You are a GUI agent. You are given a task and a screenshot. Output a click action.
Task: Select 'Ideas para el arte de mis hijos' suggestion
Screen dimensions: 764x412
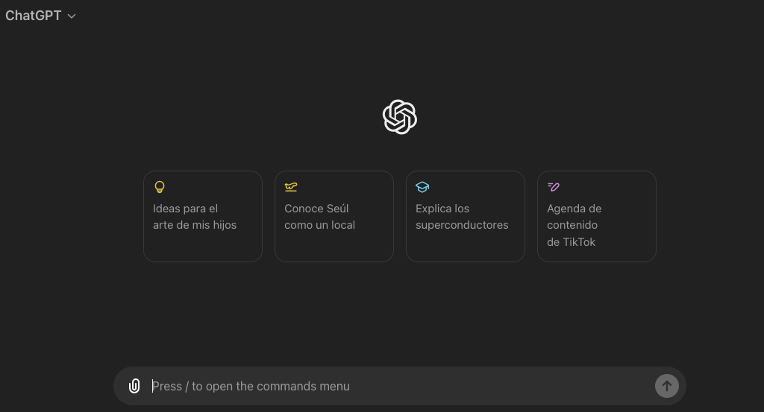pyautogui.click(x=203, y=216)
